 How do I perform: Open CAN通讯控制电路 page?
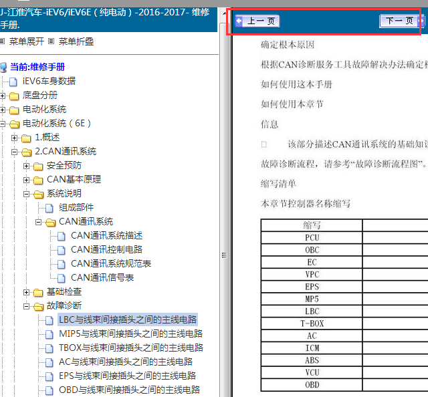(107, 250)
